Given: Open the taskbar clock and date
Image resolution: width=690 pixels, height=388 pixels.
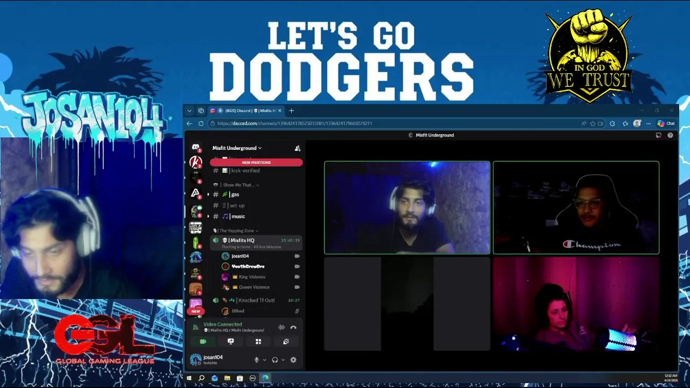Looking at the screenshot, I should (671, 378).
